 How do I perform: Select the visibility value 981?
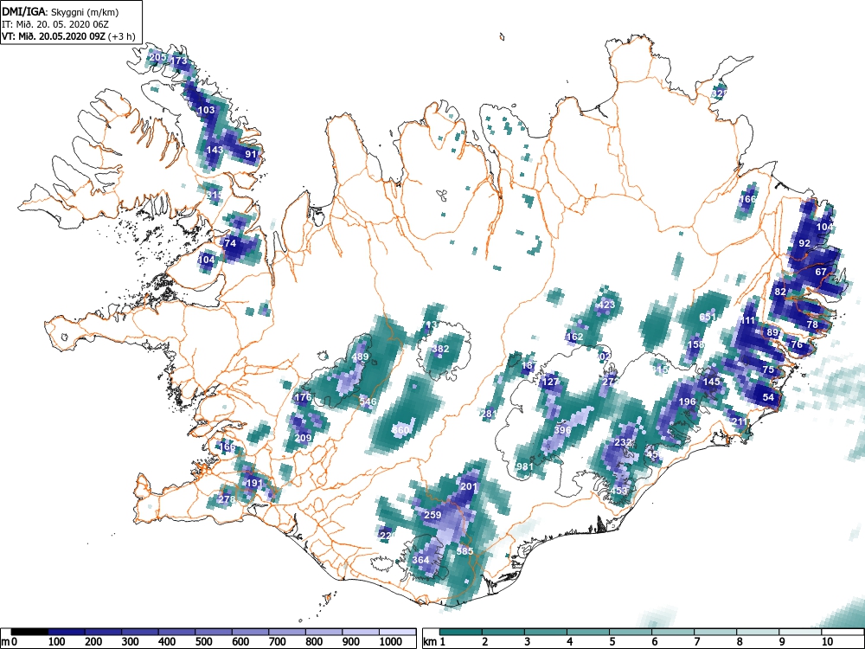click(x=525, y=466)
